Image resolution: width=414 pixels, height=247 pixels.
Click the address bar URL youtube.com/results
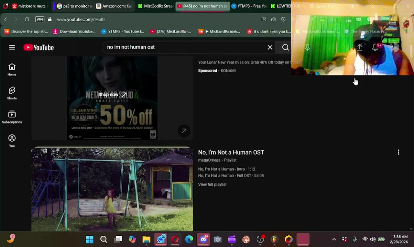pyautogui.click(x=81, y=20)
